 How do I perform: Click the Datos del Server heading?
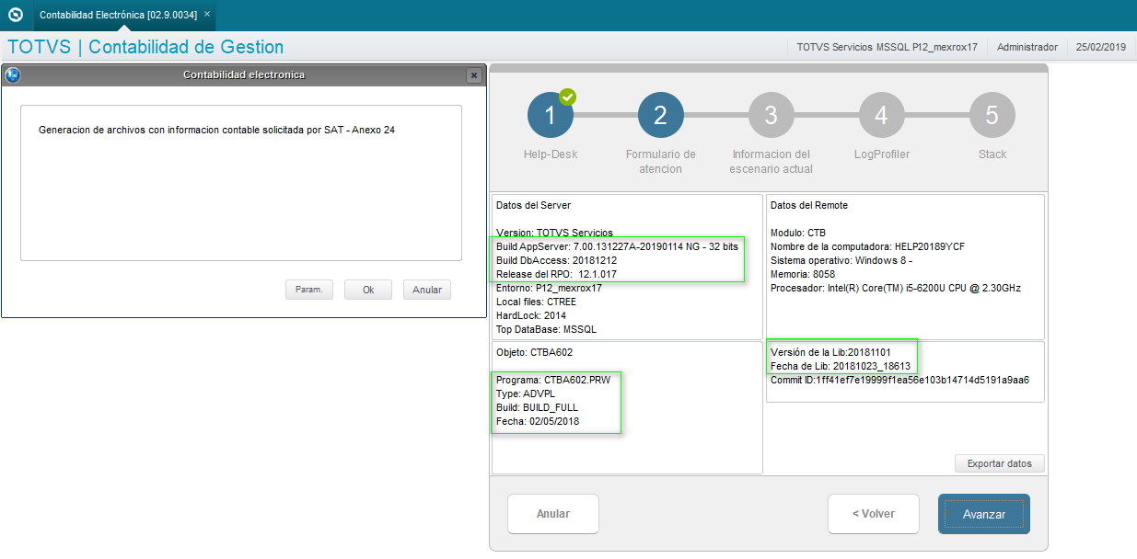(533, 205)
